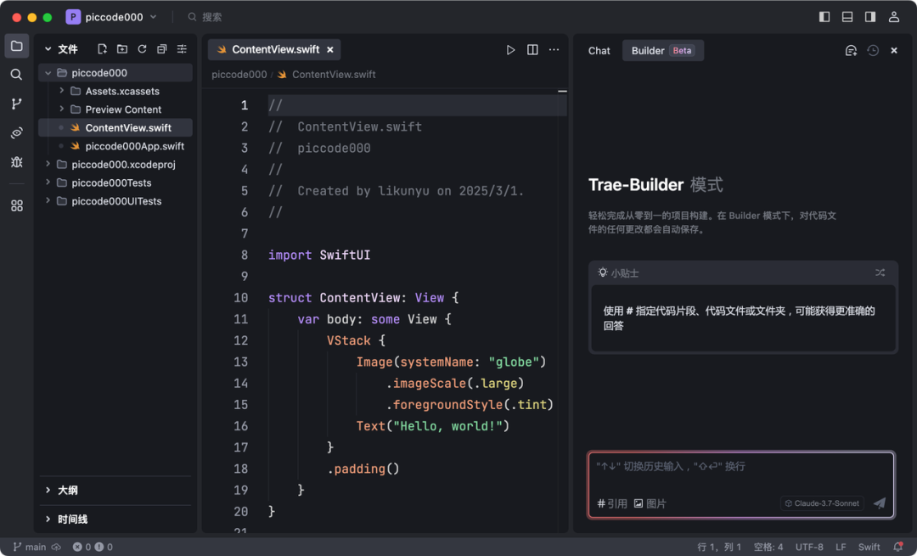The width and height of the screenshot is (917, 556).
Task: Click the UTF-8 encoding indicator
Action: click(x=809, y=547)
